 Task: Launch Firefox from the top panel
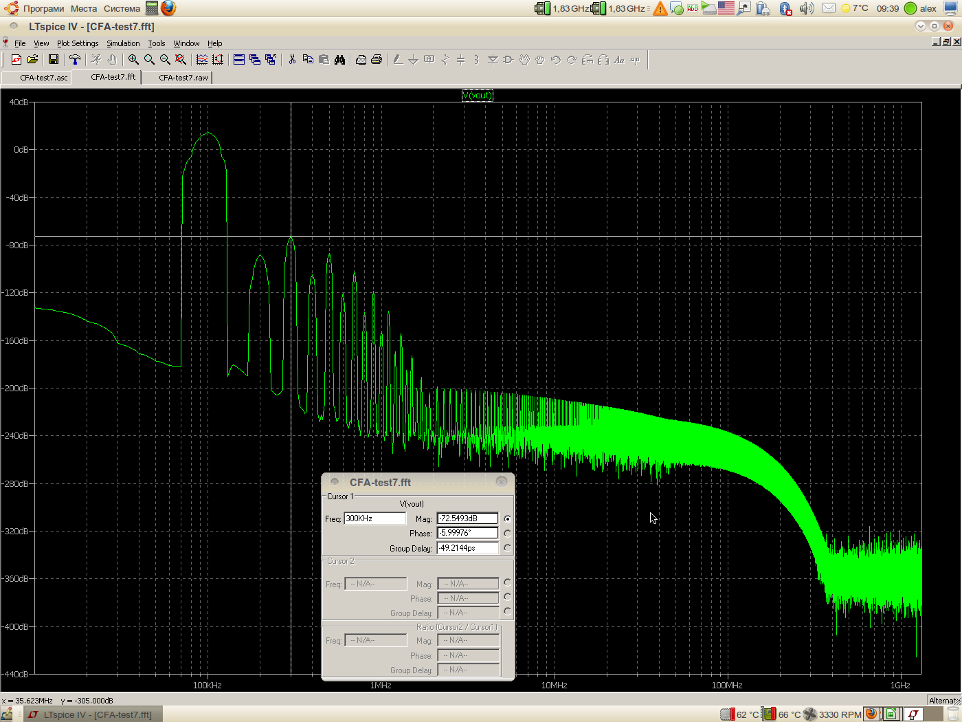coord(168,8)
